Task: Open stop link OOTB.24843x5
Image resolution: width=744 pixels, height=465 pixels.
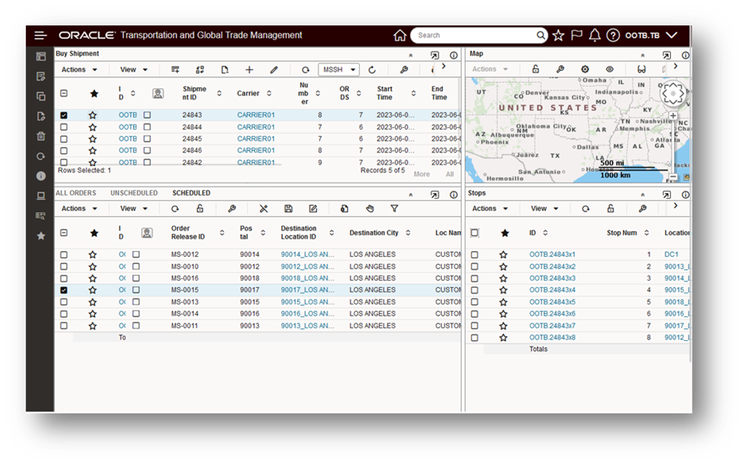Action: (x=552, y=302)
